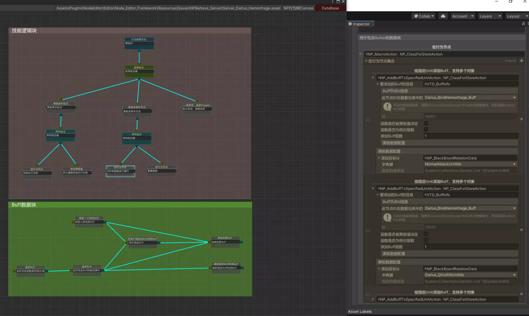The height and width of the screenshot is (316, 529).
Task: Click the warning icon below Darius_BindHemorrhage_Buff
Action: pyautogui.click(x=387, y=106)
